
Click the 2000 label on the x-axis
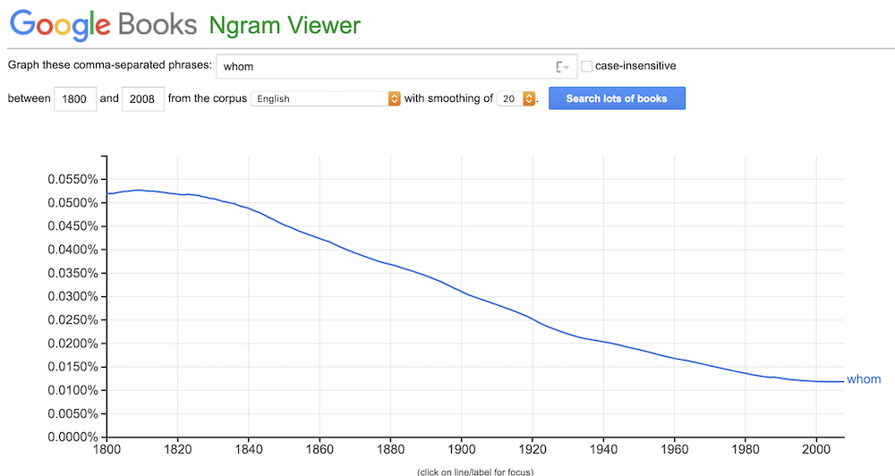coord(815,449)
